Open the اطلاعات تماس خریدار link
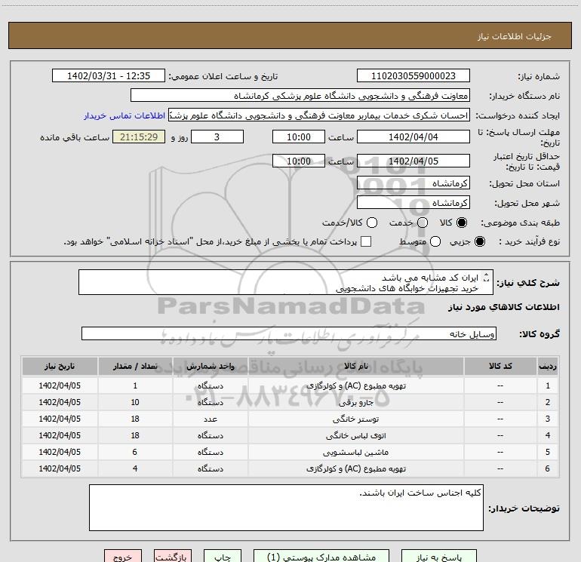 124,115
